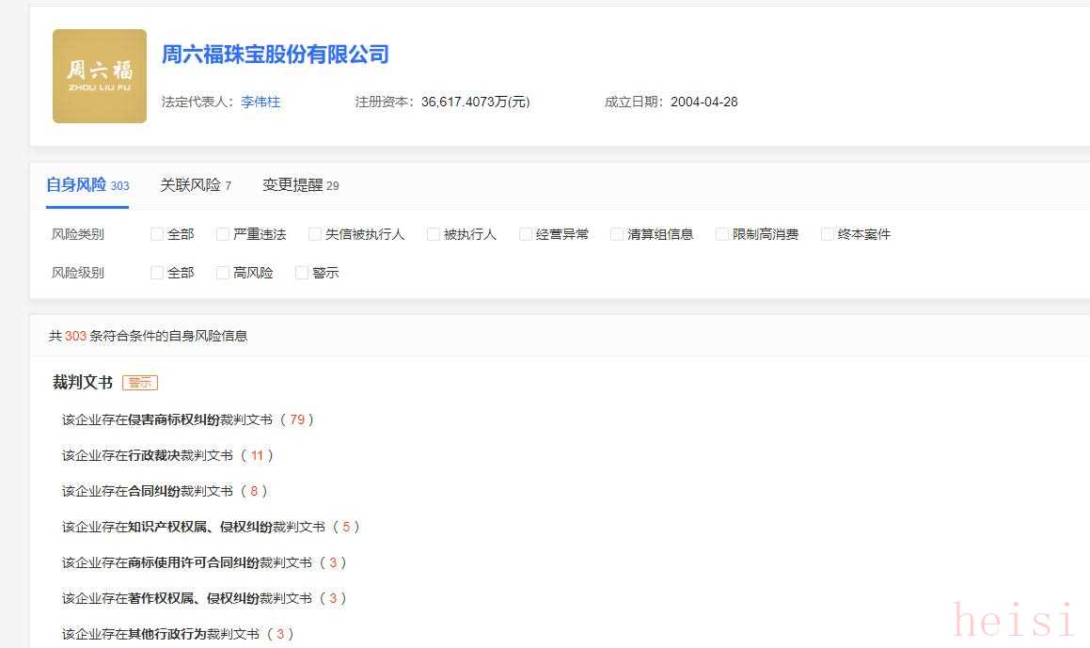Enable the 严重违法 filter checkbox
1090x648 pixels.
pyautogui.click(x=223, y=234)
